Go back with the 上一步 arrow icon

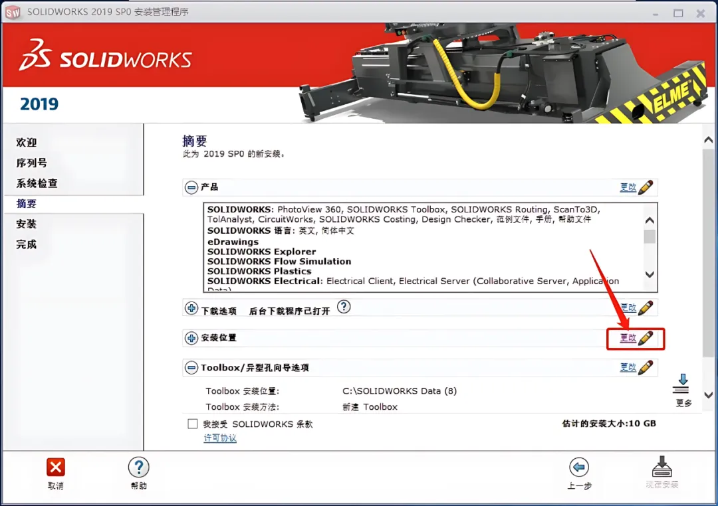coord(579,467)
